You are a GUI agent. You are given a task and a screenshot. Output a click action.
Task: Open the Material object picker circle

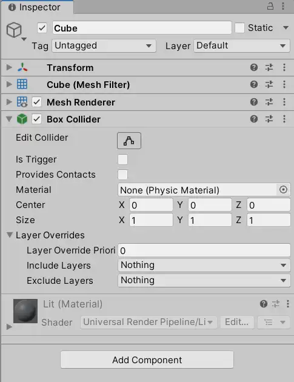[x=283, y=190]
